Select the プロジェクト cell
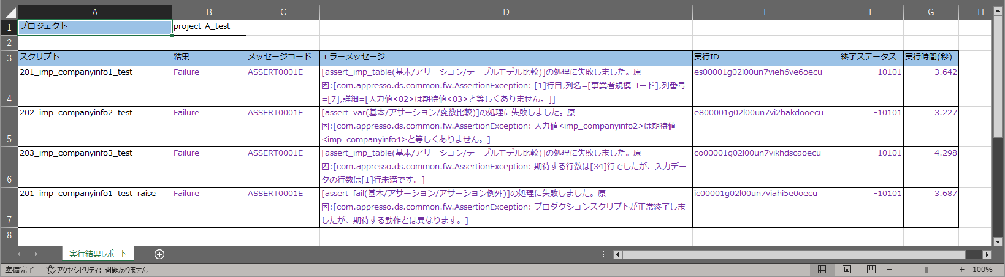 [x=95, y=28]
